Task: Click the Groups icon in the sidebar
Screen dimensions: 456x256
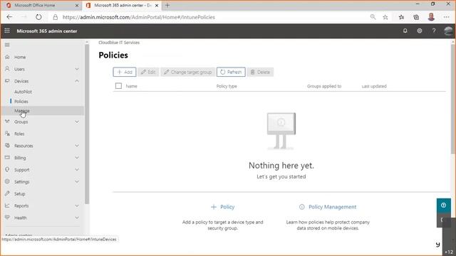Action: (7, 122)
